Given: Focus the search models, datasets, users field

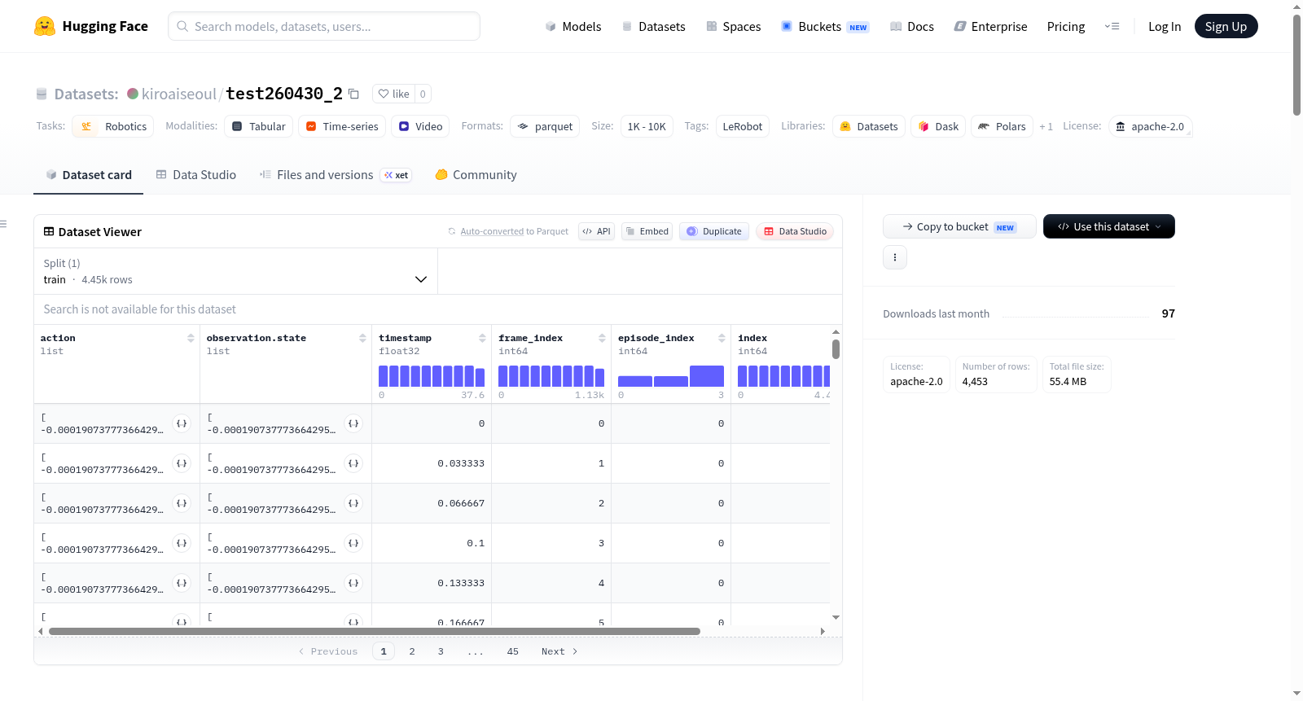Looking at the screenshot, I should coord(324,26).
